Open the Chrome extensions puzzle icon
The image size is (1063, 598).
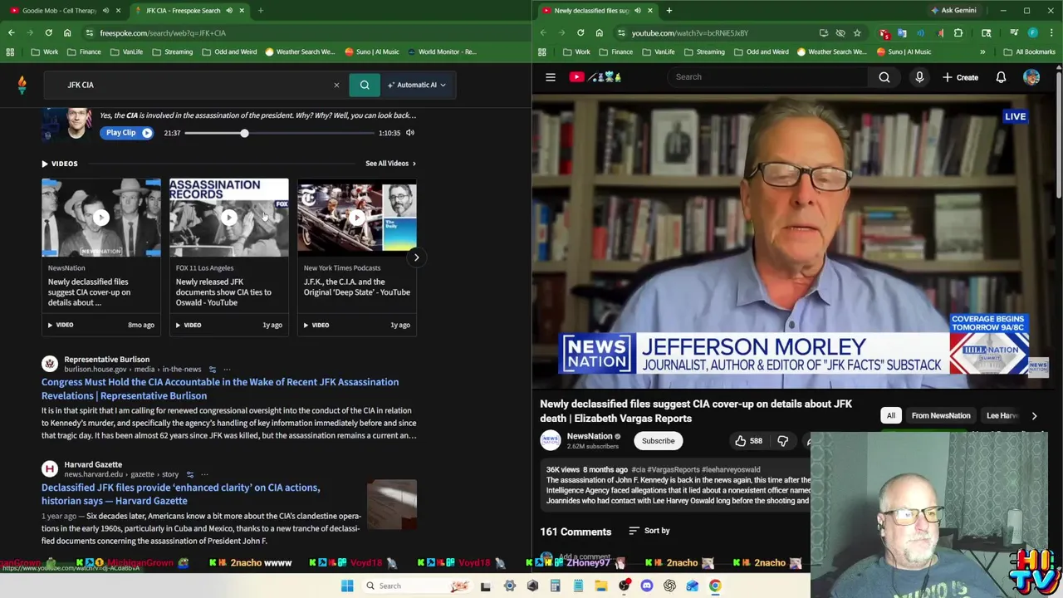click(x=958, y=33)
